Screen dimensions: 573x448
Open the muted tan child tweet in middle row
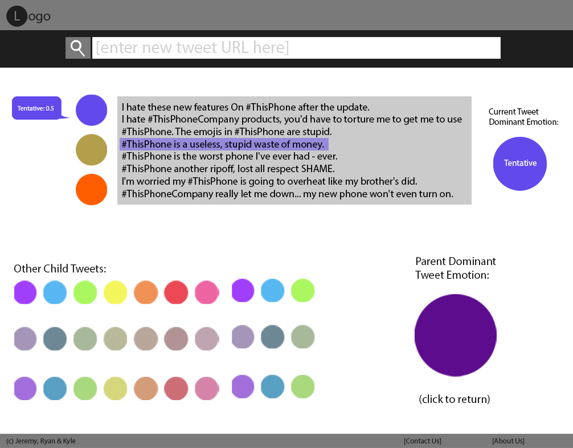pyautogui.click(x=146, y=339)
